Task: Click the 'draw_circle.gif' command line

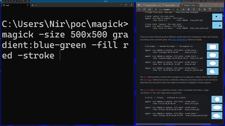Action: [172, 103]
